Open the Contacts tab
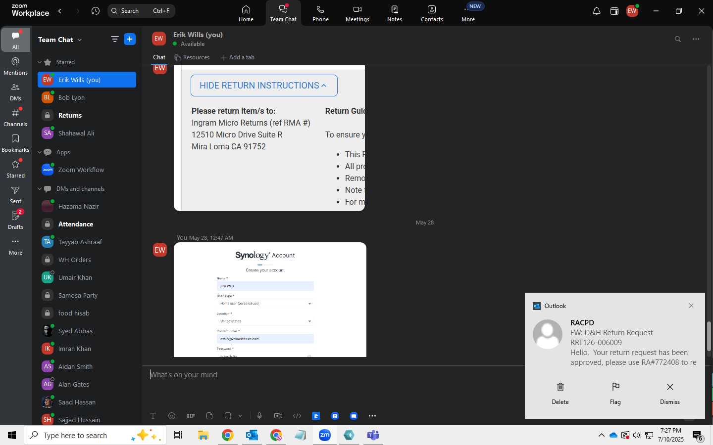 click(x=432, y=13)
